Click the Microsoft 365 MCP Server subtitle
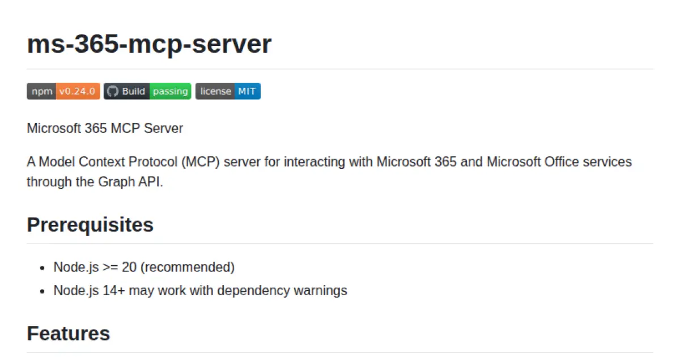 point(104,128)
